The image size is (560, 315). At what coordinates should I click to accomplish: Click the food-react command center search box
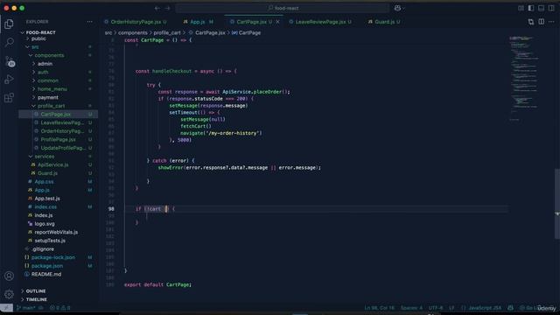[x=282, y=8]
